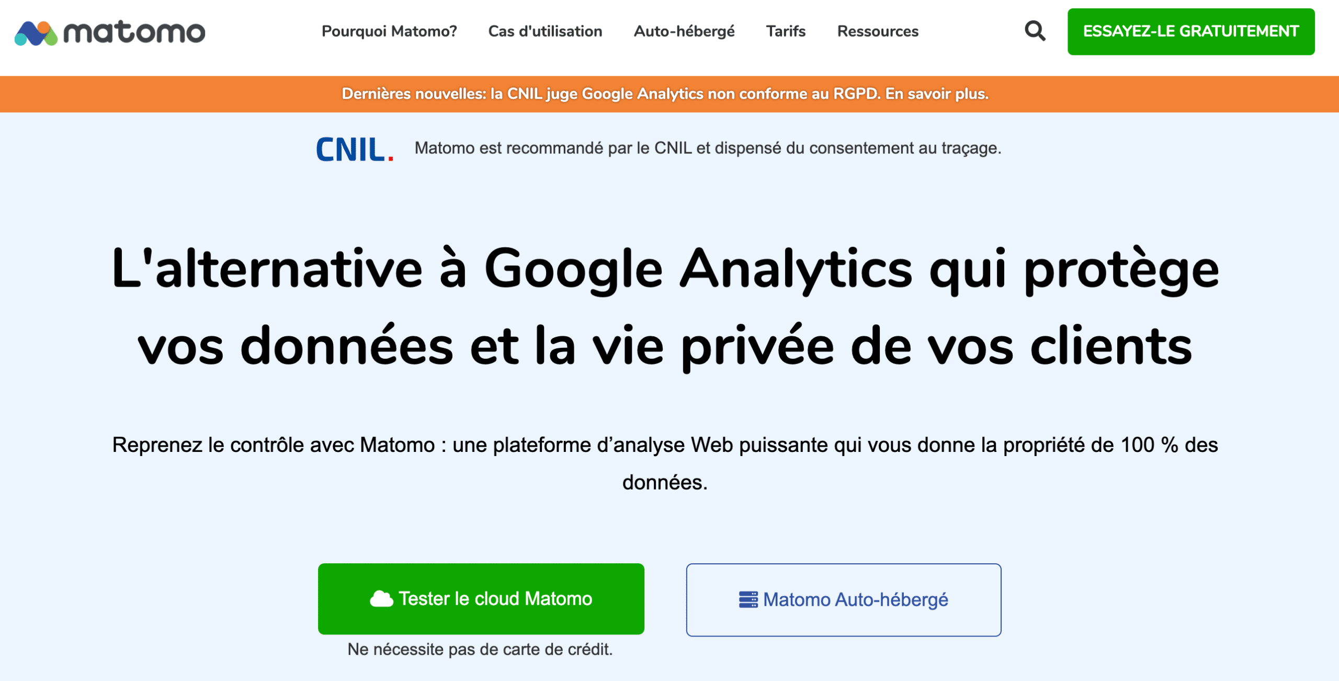Image resolution: width=1339 pixels, height=681 pixels.
Task: Click the Matomo colorful logo icon
Action: point(36,33)
